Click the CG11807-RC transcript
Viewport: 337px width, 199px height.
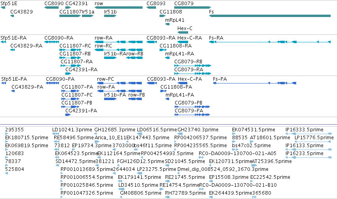[x=70, y=50]
